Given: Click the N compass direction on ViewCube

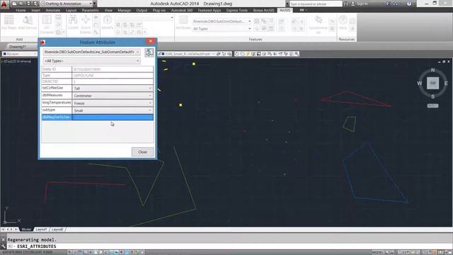Looking at the screenshot, I should point(432,70).
